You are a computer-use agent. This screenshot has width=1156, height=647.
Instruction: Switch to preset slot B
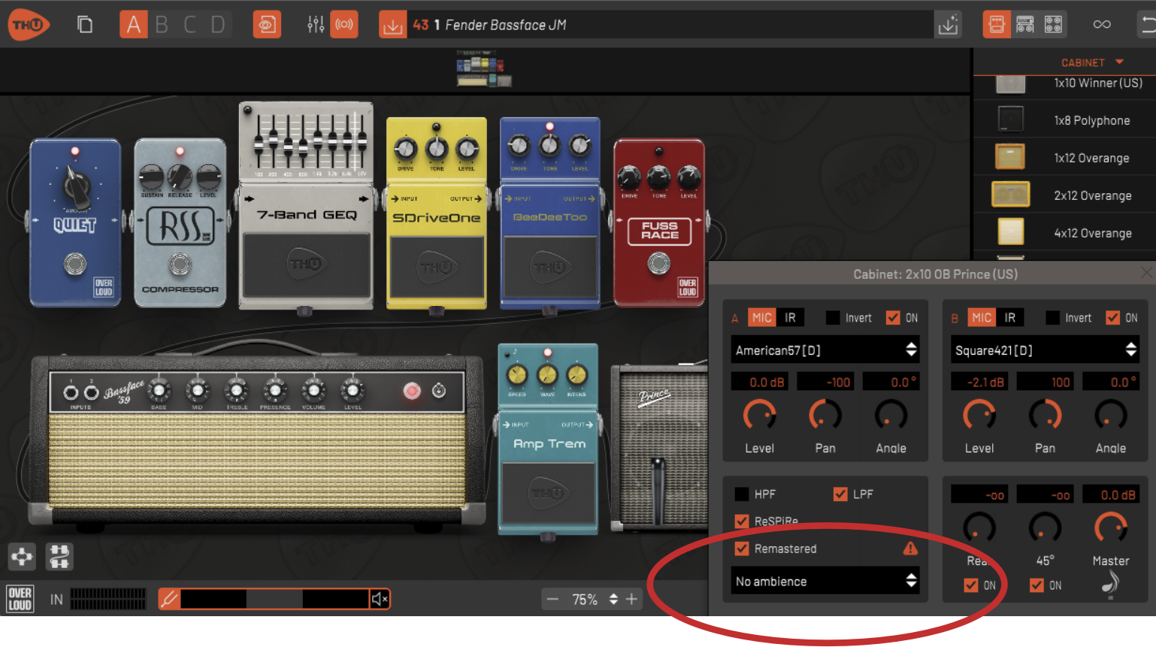pos(162,25)
